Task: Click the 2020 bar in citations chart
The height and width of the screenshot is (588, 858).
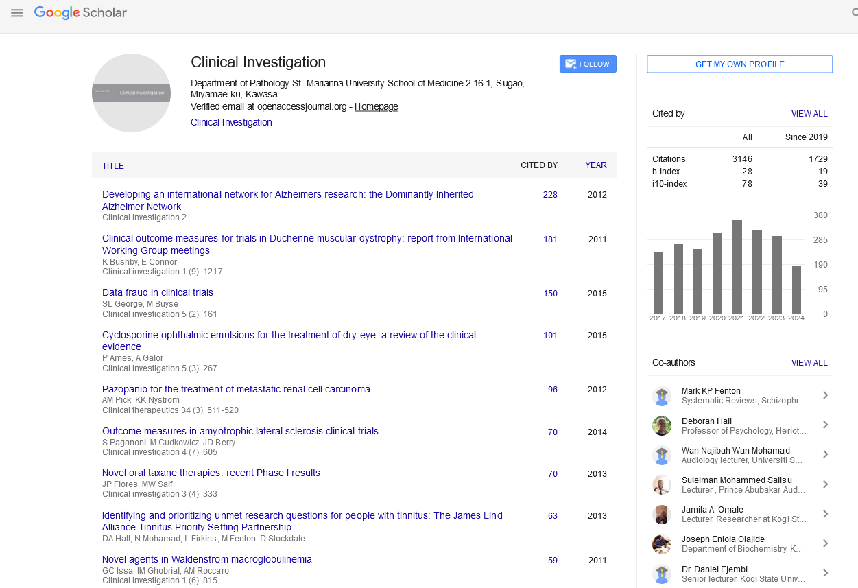Action: [x=717, y=273]
